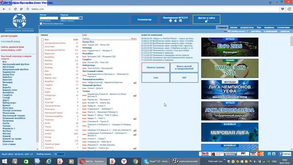This screenshot has height=165, width=293.
Task: Open the language selection dropdown
Action: click(x=59, y=154)
